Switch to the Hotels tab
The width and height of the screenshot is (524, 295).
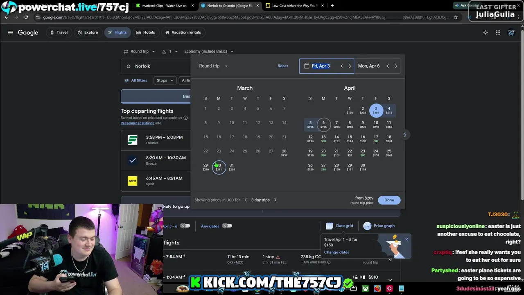click(x=145, y=32)
